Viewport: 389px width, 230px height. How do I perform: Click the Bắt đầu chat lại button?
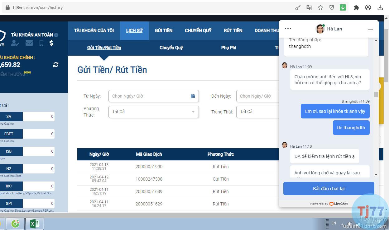tap(329, 189)
